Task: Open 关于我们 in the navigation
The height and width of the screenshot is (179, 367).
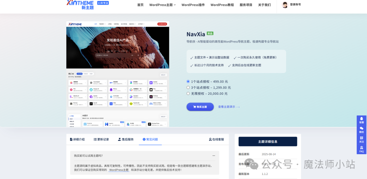Action: [264, 5]
